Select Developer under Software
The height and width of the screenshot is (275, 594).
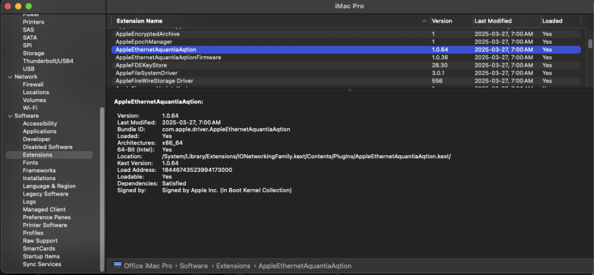[x=37, y=139]
